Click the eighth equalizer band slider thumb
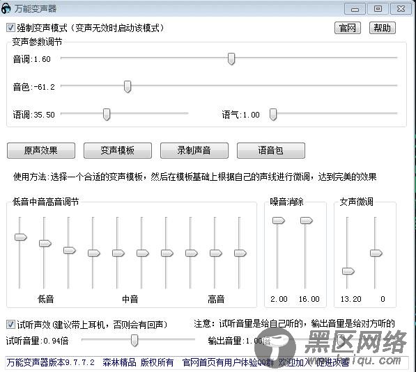The image size is (416, 372). click(x=192, y=253)
